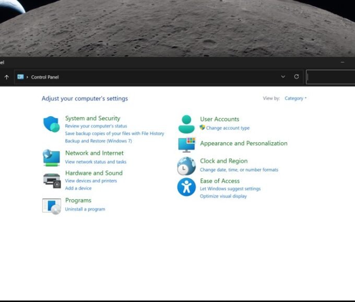
Task: Open Uninstall a program link
Action: pyautogui.click(x=85, y=209)
